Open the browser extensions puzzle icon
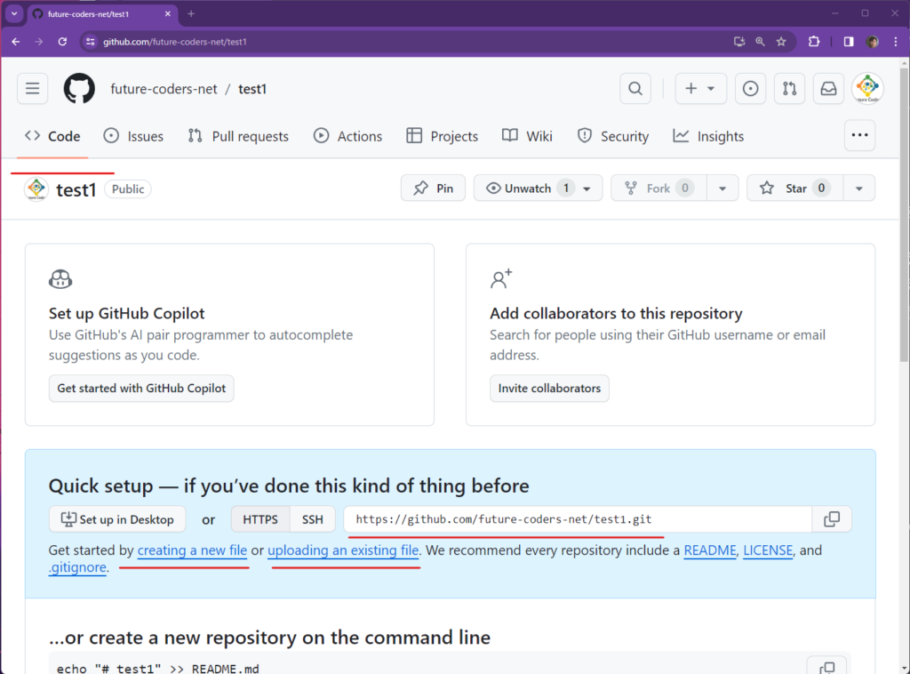The image size is (910, 674). coord(814,42)
